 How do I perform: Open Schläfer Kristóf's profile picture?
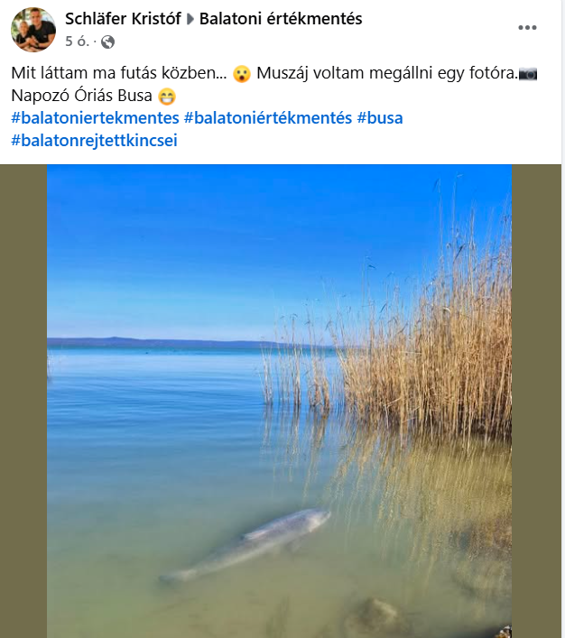[x=33, y=30]
